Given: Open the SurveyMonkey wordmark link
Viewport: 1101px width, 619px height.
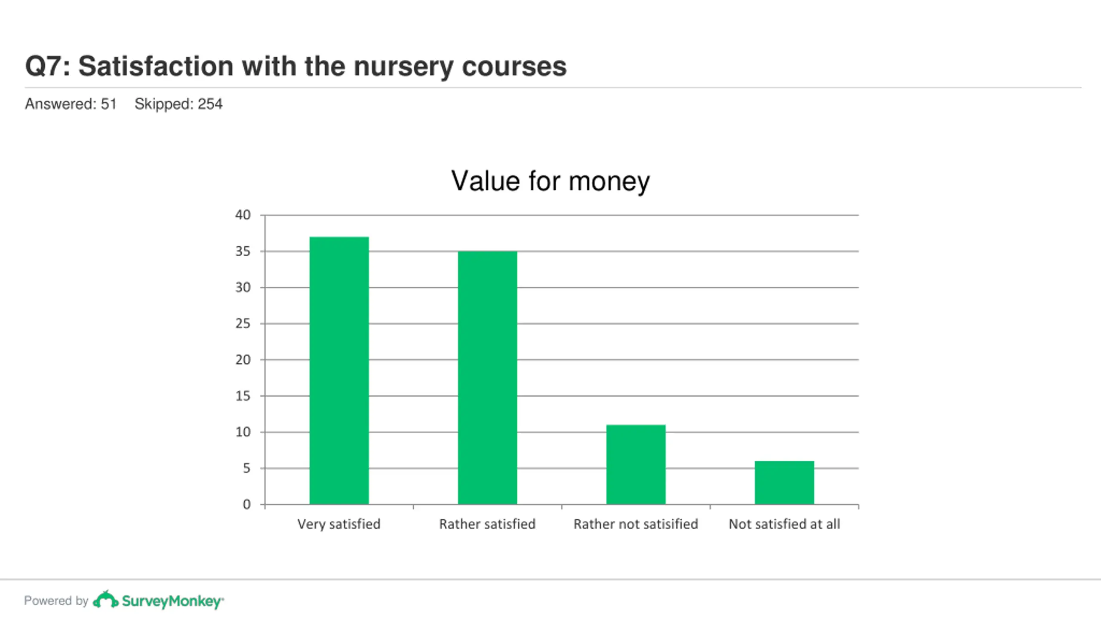Looking at the screenshot, I should tap(172, 601).
